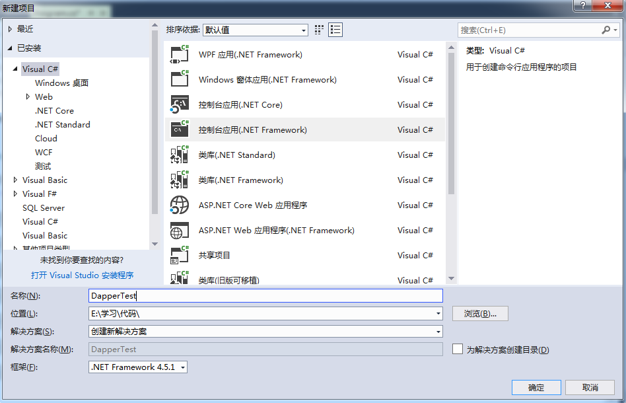626x403 pixels.
Task: Expand the Visual F# tree node
Action: point(15,194)
